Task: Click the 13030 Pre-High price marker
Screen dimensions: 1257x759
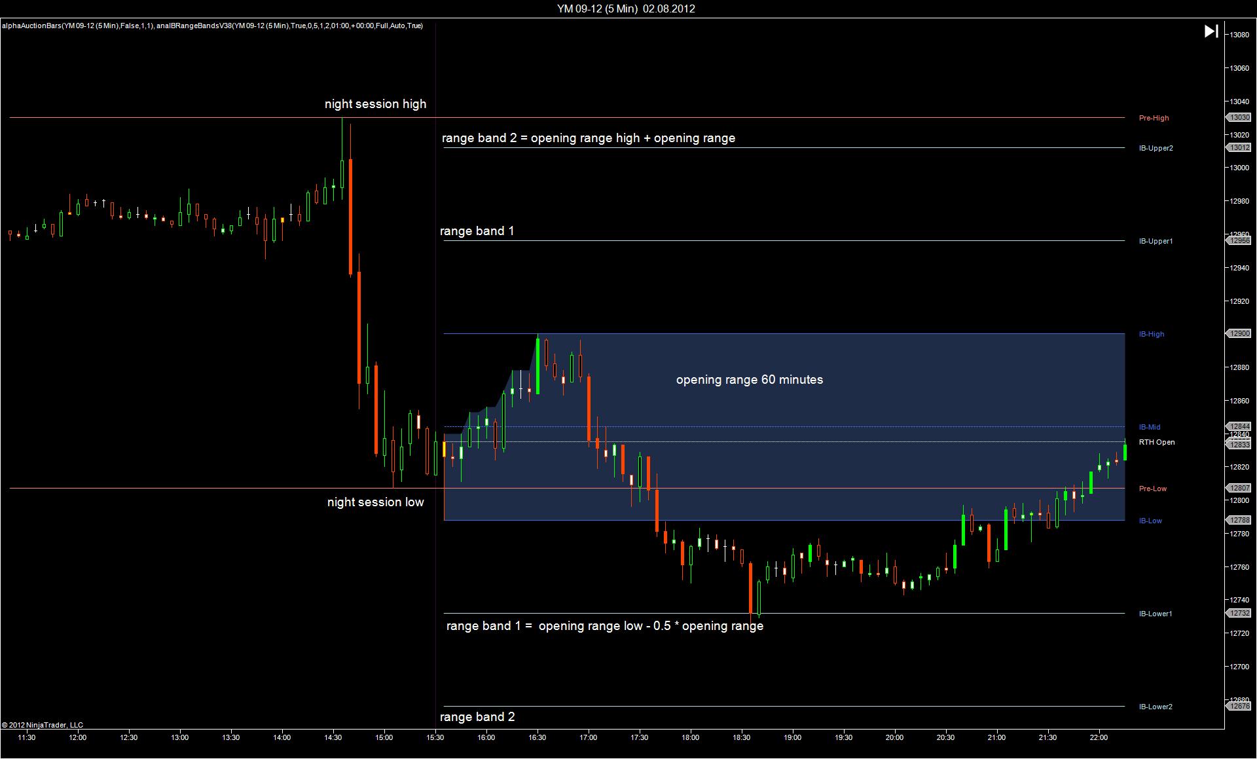Action: coord(1239,118)
